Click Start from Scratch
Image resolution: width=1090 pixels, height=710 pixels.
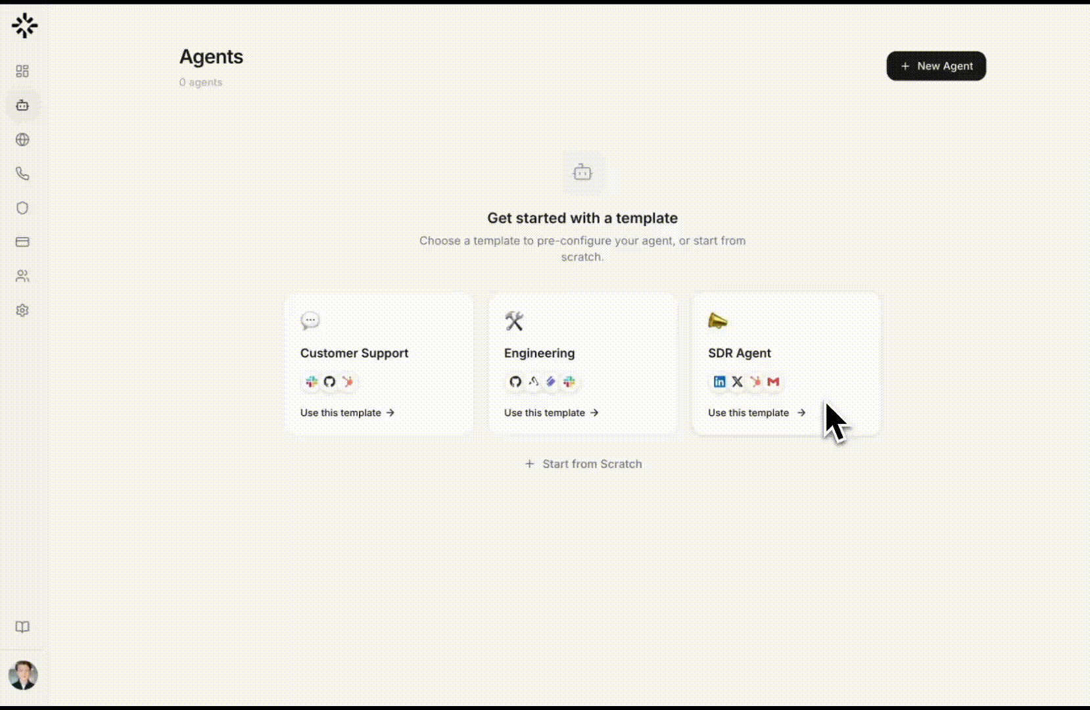click(583, 464)
